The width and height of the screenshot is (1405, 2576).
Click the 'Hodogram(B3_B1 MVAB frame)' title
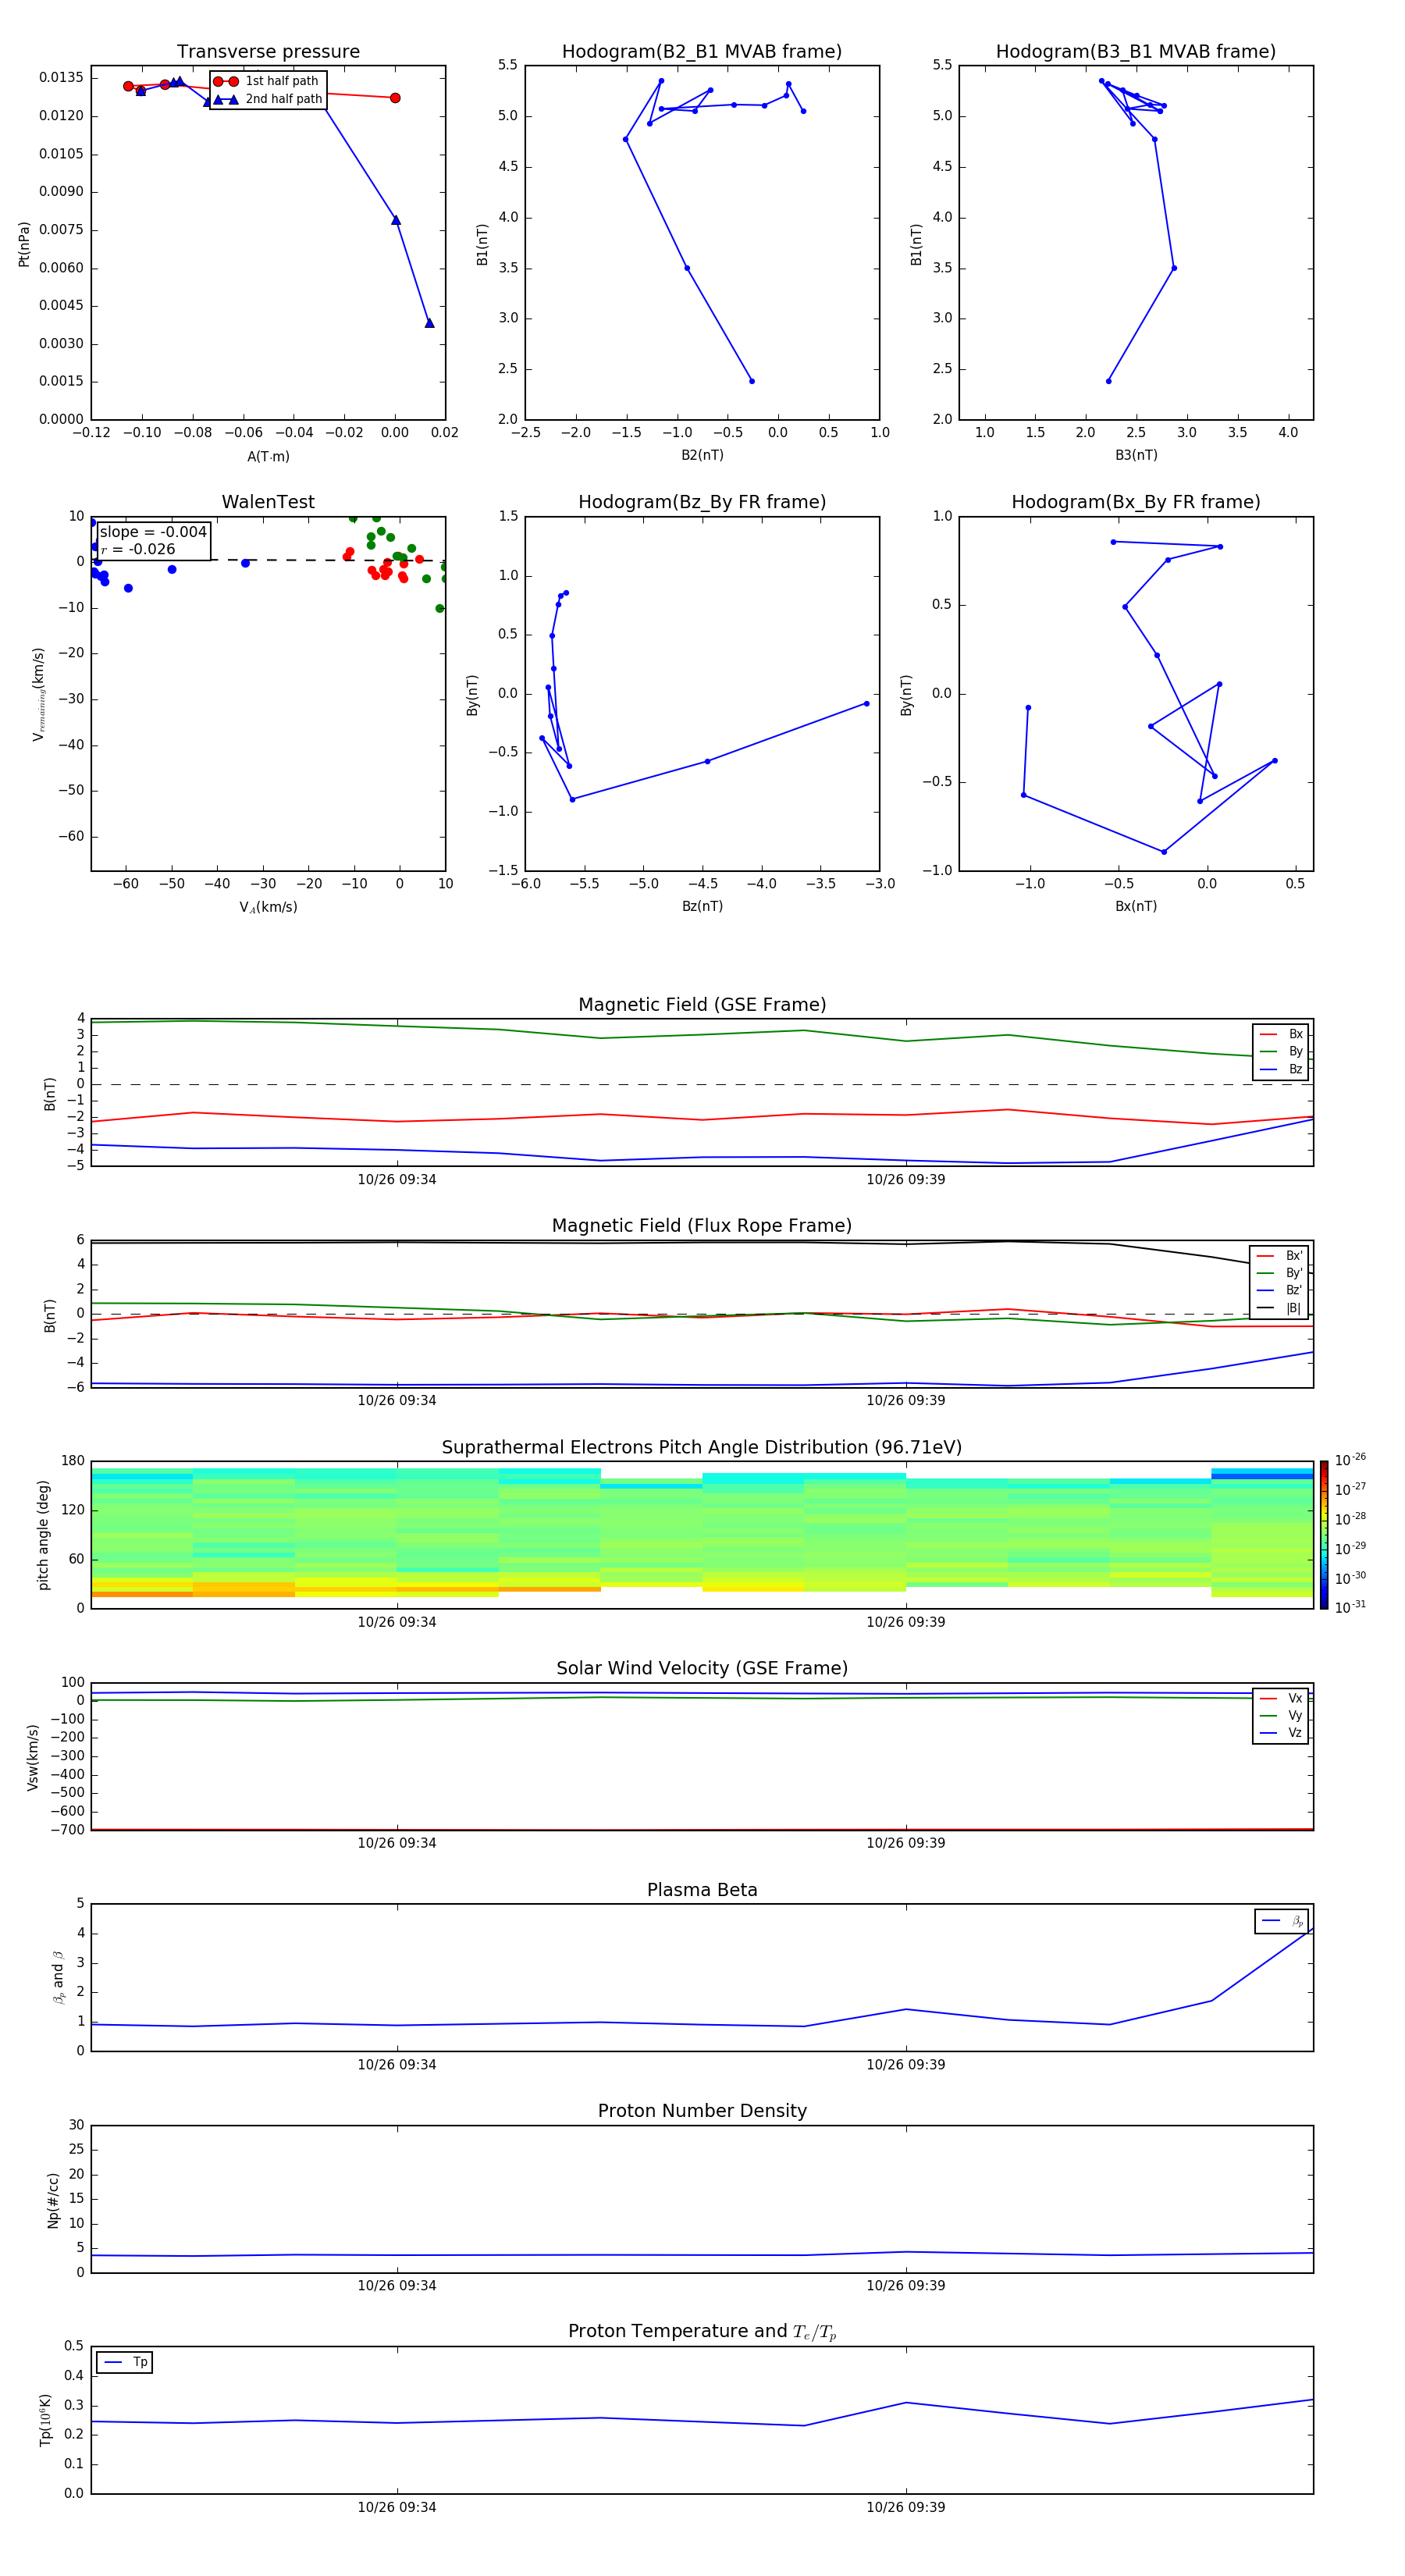(1136, 52)
